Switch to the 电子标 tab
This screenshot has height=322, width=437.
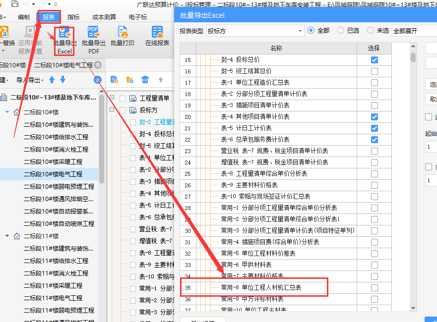[x=138, y=17]
